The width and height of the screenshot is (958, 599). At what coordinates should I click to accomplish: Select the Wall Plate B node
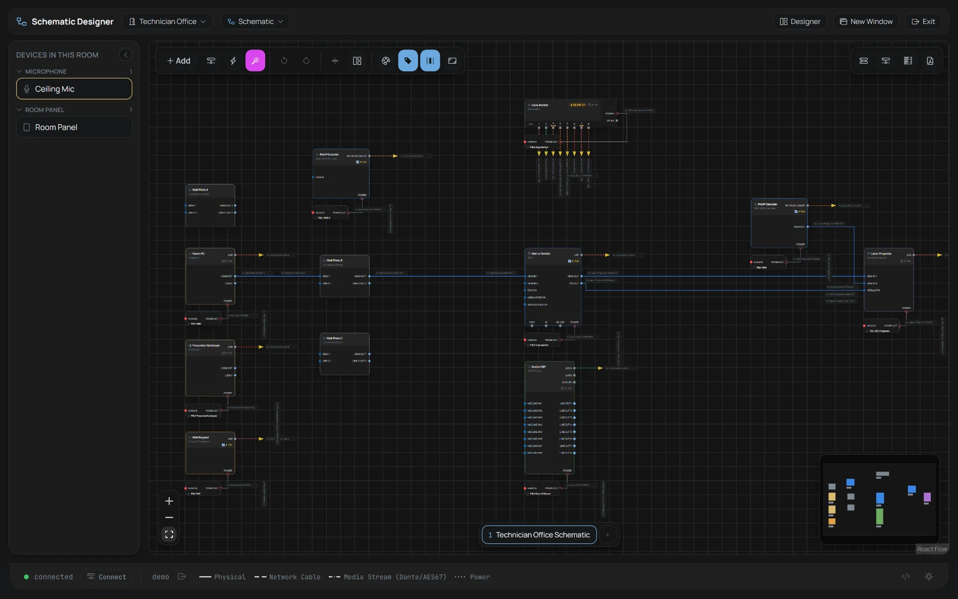click(345, 276)
